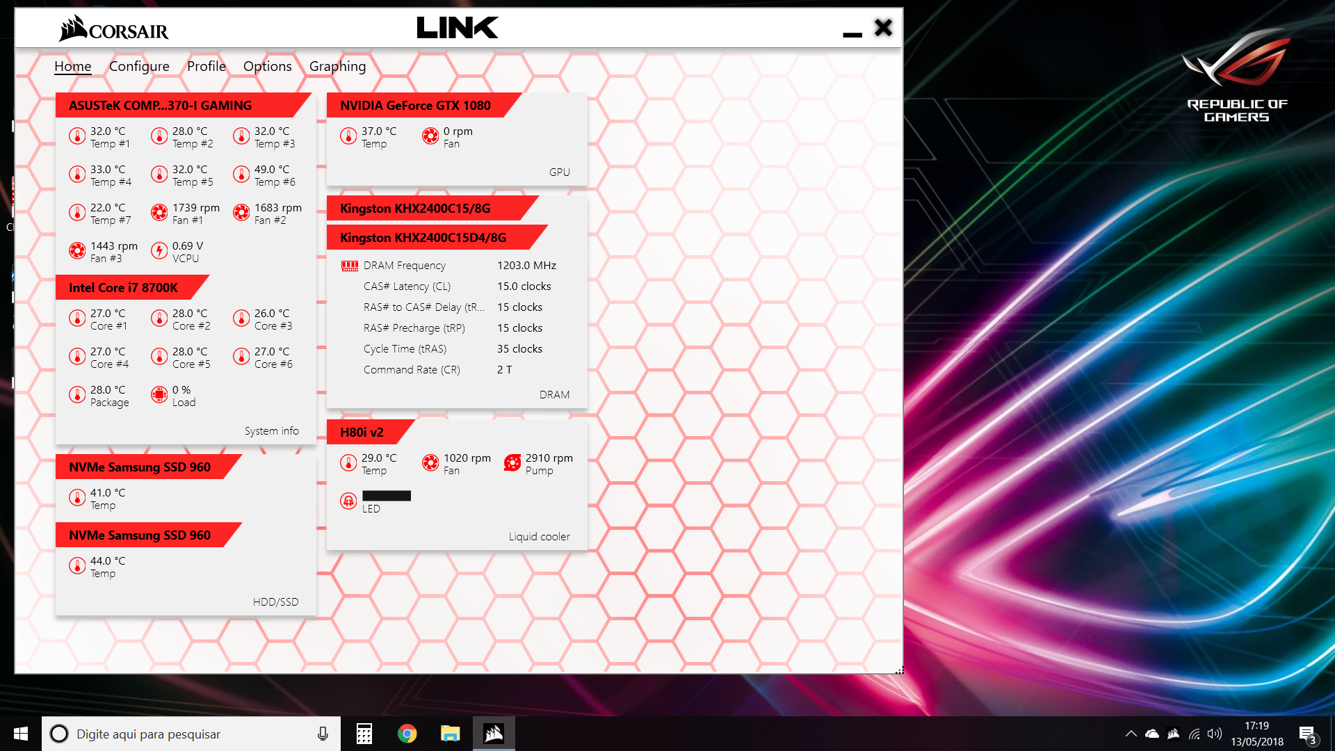The image size is (1335, 751).
Task: Click the black LED color swatch
Action: [x=387, y=496]
